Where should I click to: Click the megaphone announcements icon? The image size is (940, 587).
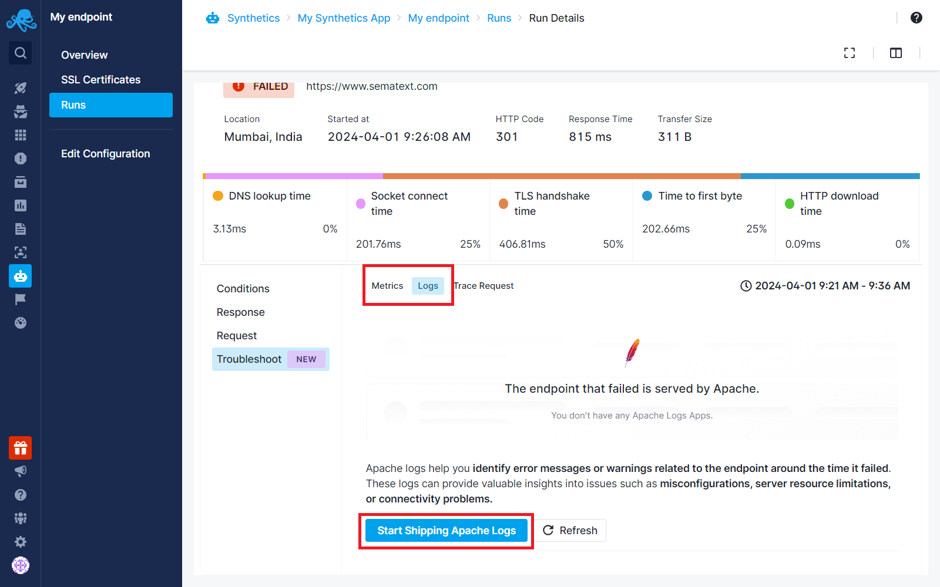pyautogui.click(x=21, y=471)
